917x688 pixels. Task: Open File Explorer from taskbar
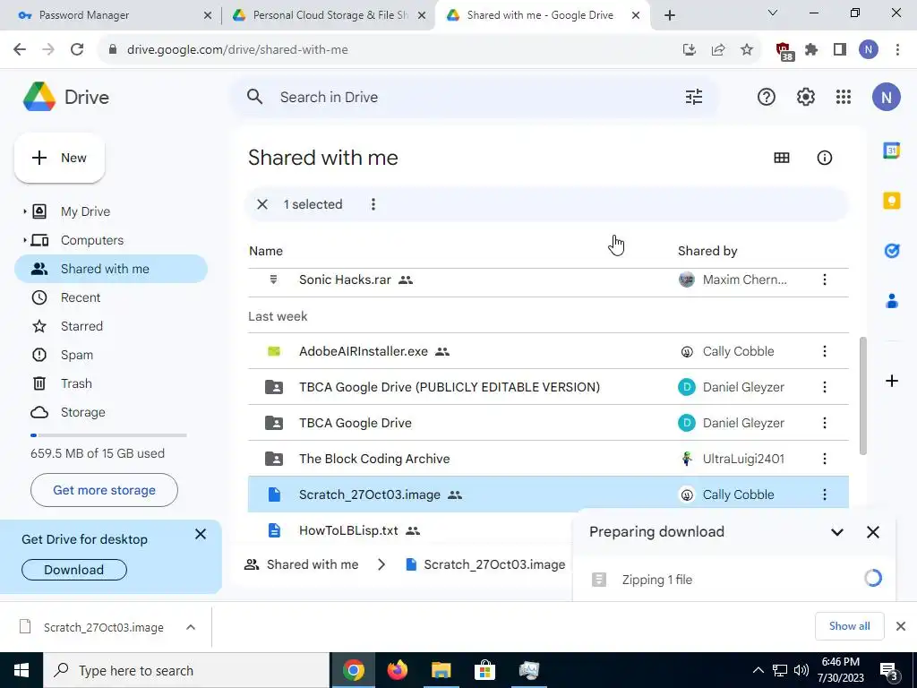coord(441,670)
